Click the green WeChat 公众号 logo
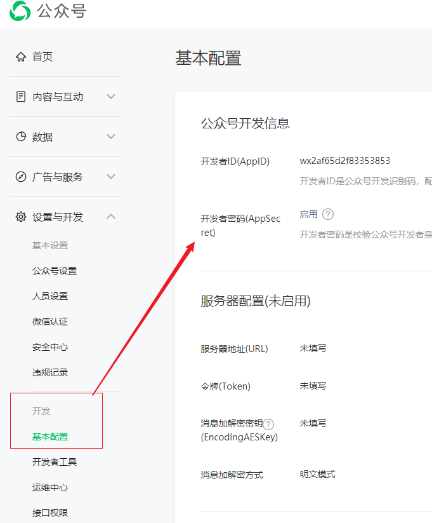Image resolution: width=432 pixels, height=523 pixels. [20, 11]
